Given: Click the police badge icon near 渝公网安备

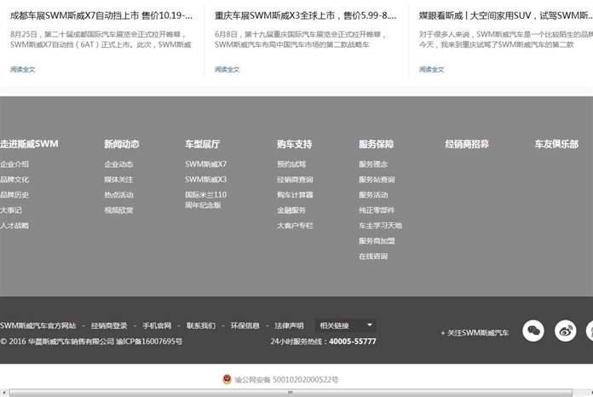Looking at the screenshot, I should pos(227,379).
